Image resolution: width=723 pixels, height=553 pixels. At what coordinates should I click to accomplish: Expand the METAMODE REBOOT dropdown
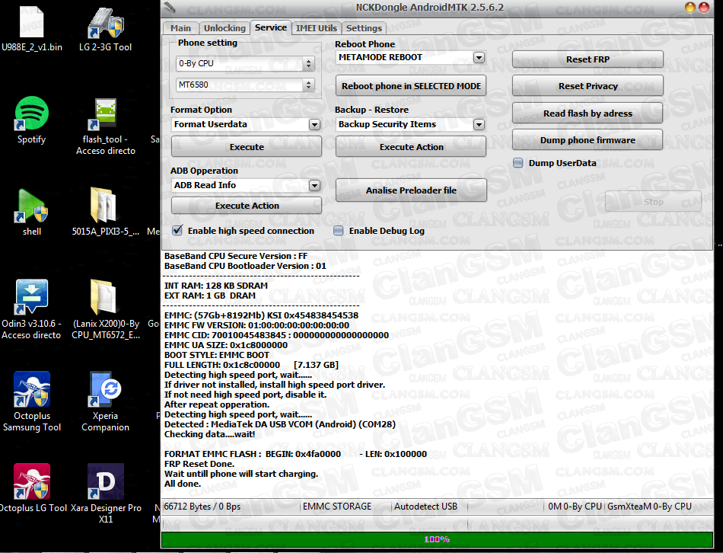[x=479, y=57]
